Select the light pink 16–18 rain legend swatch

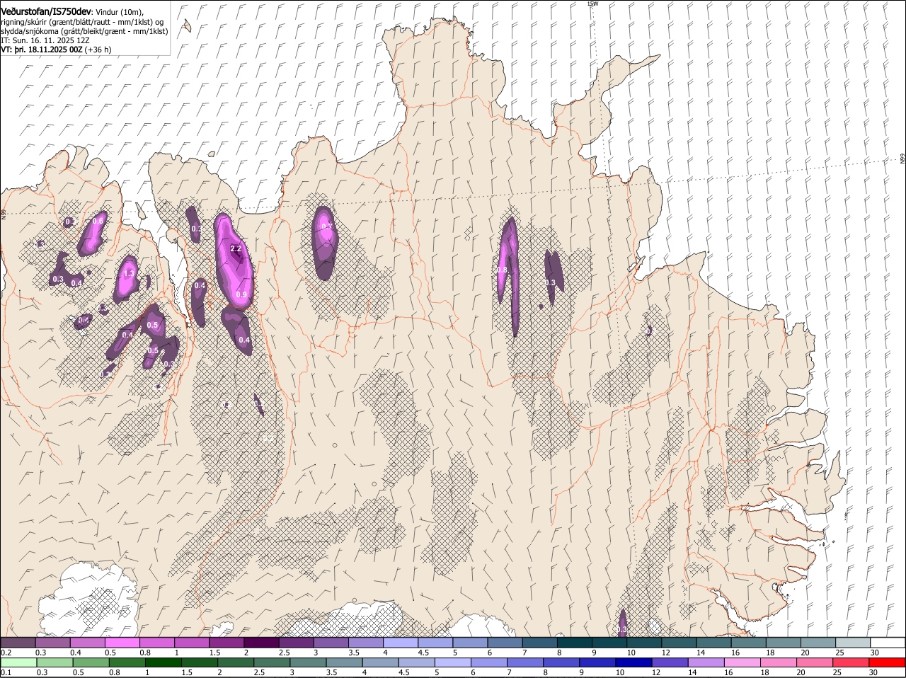742,663
